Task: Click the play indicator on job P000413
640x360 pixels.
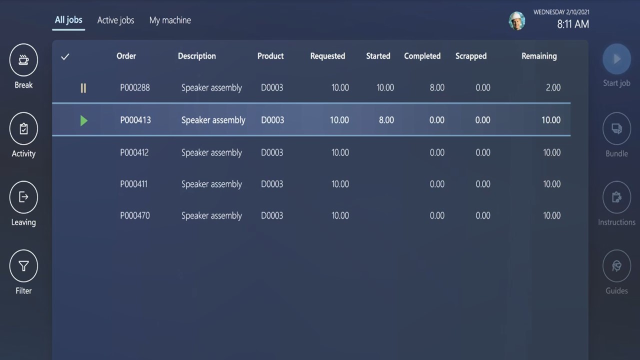Action: 83,120
